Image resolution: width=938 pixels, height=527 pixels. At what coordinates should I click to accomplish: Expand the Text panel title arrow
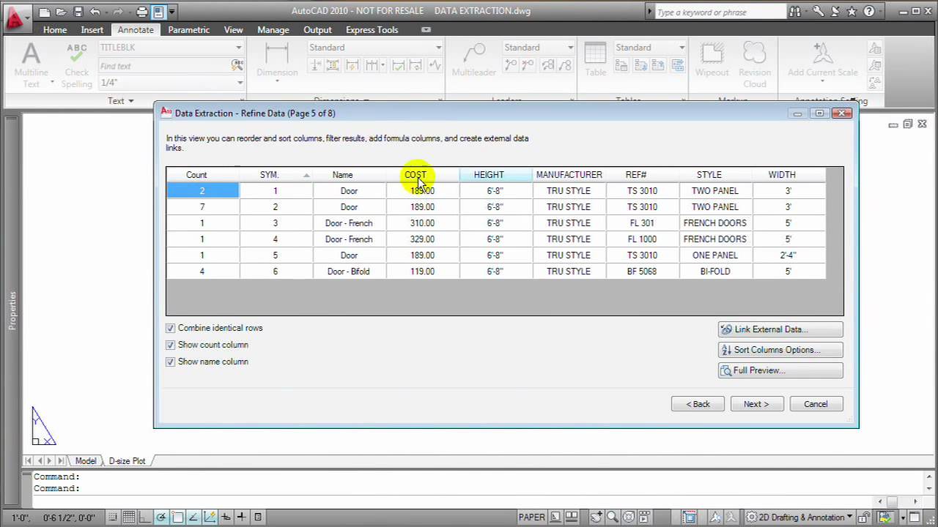click(130, 101)
